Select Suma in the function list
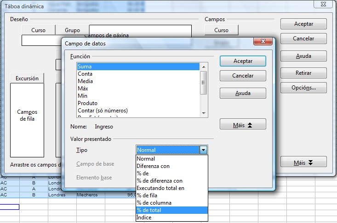This screenshot has width=337, height=223. (x=138, y=67)
